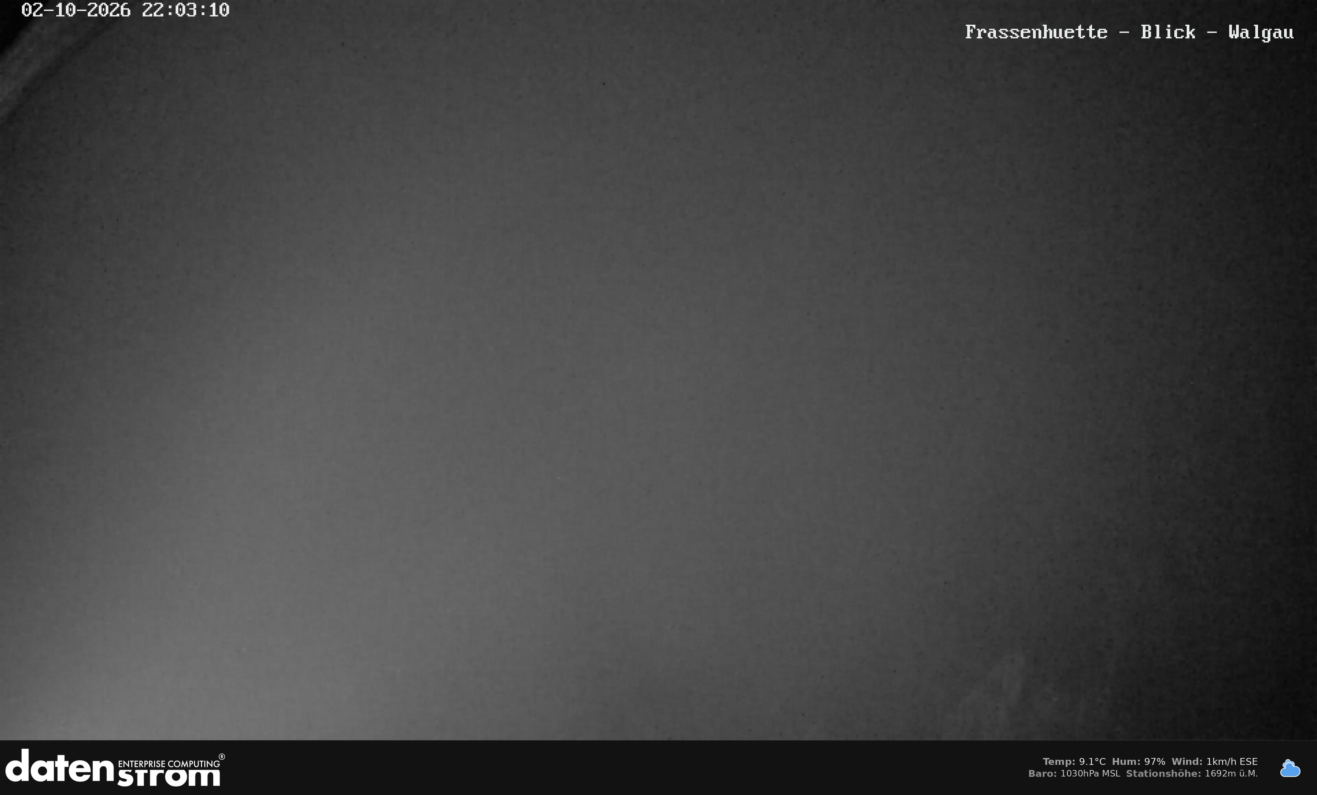Click the dark webcam image center

[658, 370]
